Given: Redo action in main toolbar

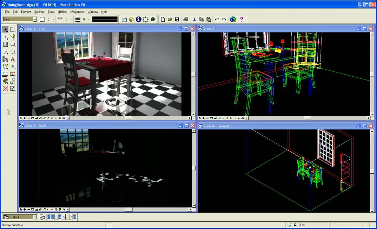Looking at the screenshot, I should click(224, 19).
